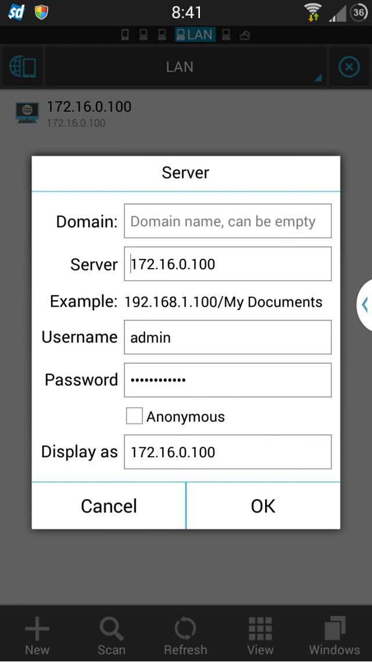The image size is (372, 662).
Task: Tap the phone/local window tab icon
Action: click(x=125, y=35)
